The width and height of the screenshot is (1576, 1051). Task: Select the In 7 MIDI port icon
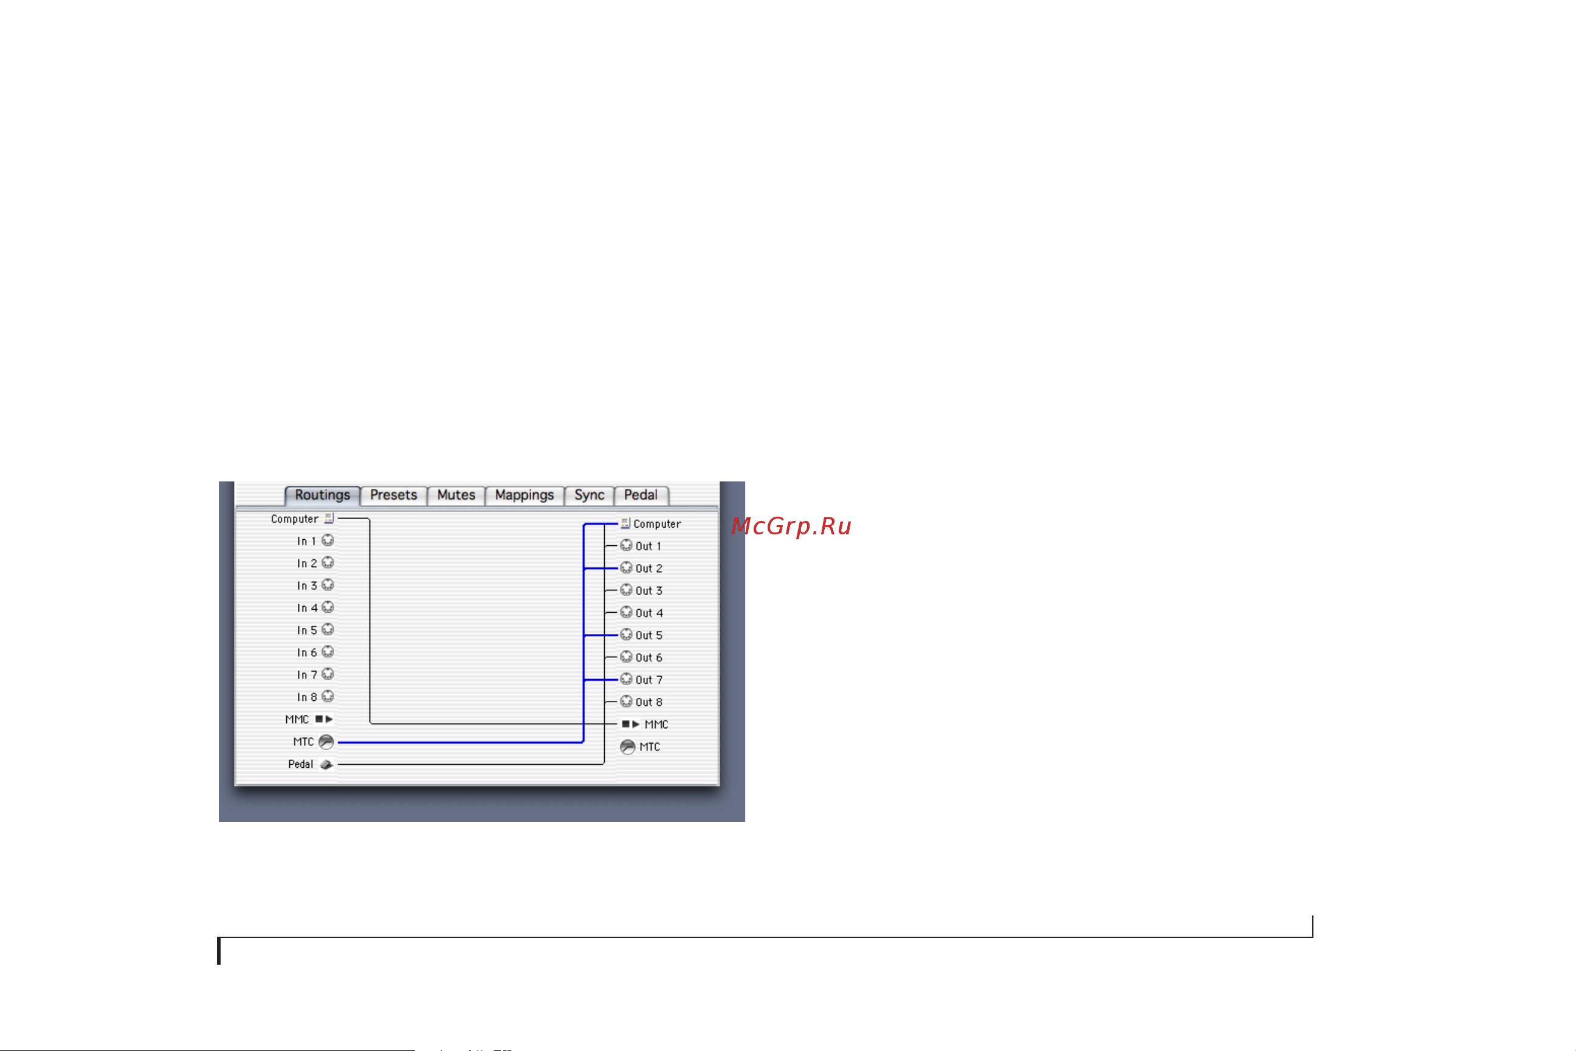click(328, 674)
